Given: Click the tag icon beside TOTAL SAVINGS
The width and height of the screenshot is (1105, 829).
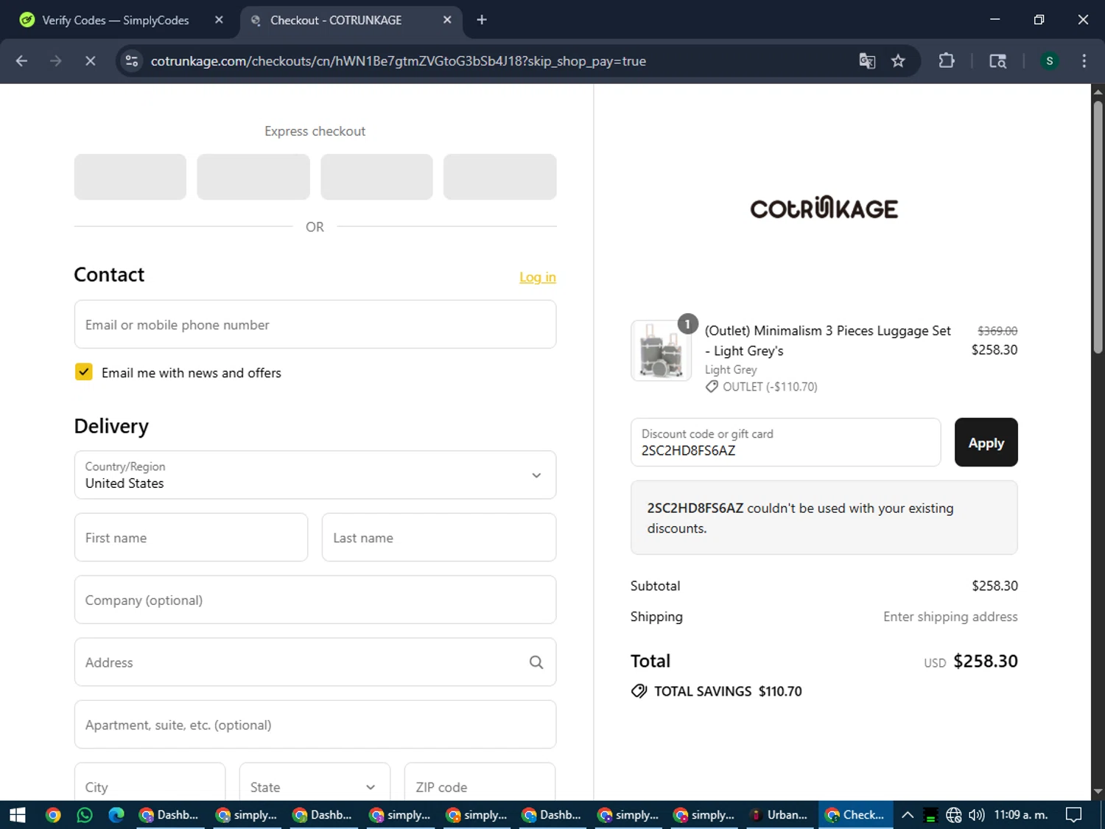Looking at the screenshot, I should [x=639, y=691].
